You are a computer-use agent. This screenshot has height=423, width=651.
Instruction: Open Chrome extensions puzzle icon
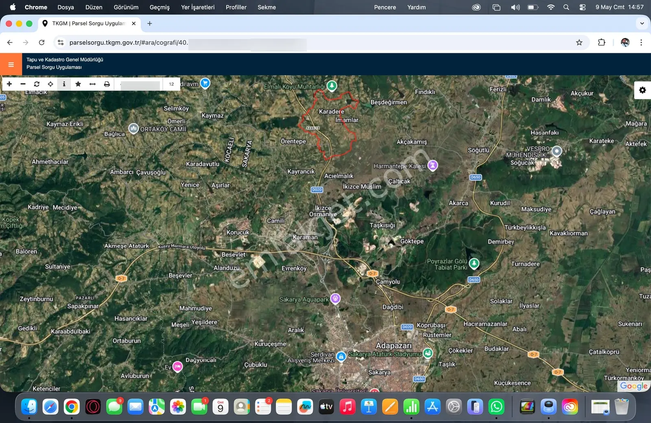pyautogui.click(x=601, y=42)
